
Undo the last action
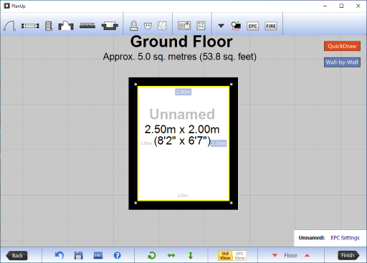(x=59, y=255)
